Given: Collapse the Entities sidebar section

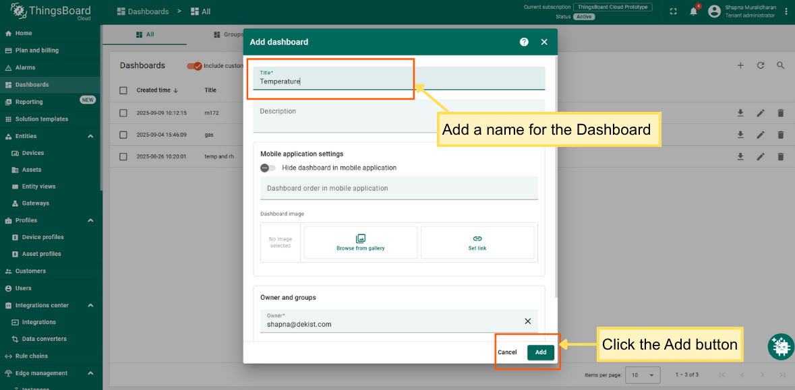Looking at the screenshot, I should coord(90,136).
